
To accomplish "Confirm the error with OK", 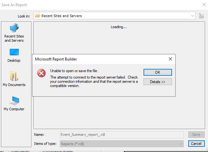I will pyautogui.click(x=157, y=72).
